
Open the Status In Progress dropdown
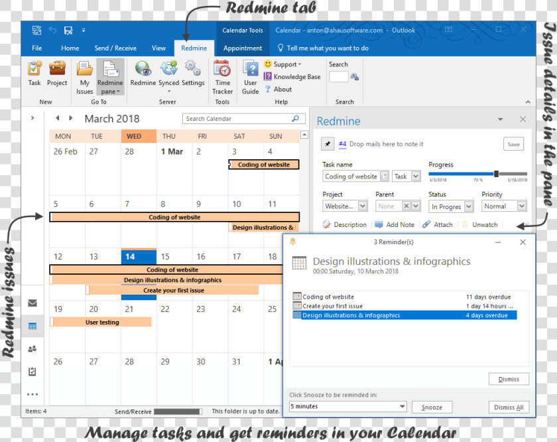pyautogui.click(x=469, y=206)
